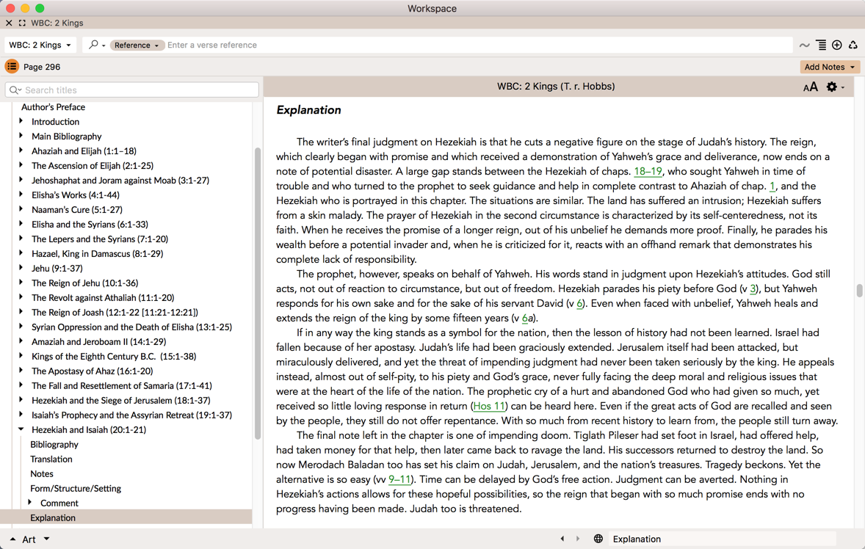Expand Jehu (9:1-37) section
The image size is (865, 549).
coord(21,268)
